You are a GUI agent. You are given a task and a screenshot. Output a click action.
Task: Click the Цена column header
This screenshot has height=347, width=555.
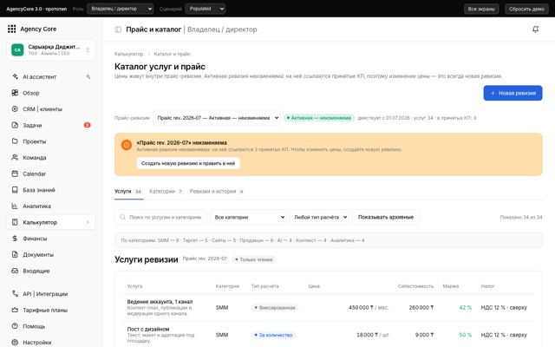click(314, 286)
